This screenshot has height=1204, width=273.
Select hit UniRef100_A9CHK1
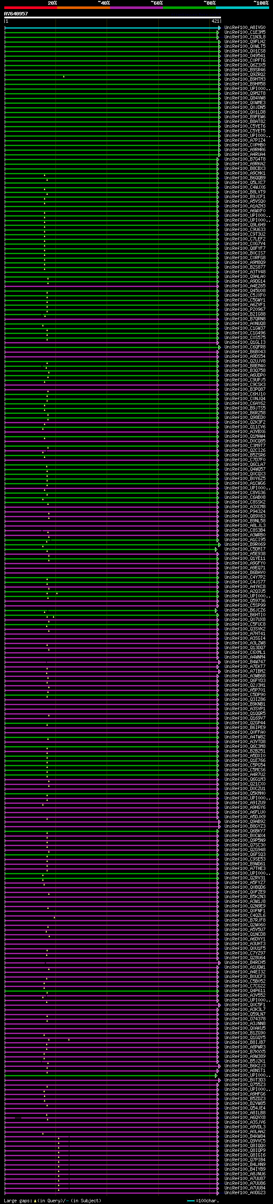(245, 173)
